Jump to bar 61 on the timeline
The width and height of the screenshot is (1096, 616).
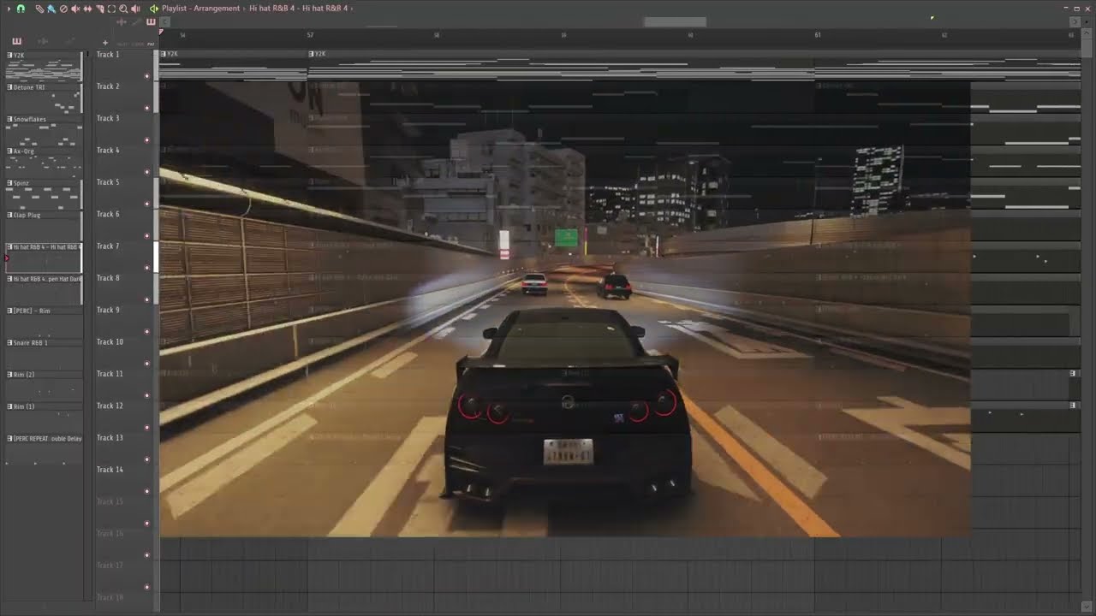[x=818, y=35]
